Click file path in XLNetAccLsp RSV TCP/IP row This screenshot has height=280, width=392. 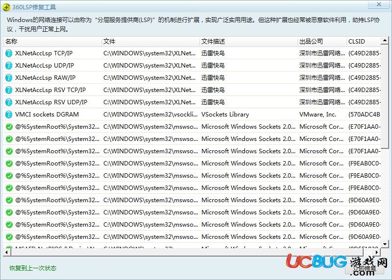[x=149, y=90]
